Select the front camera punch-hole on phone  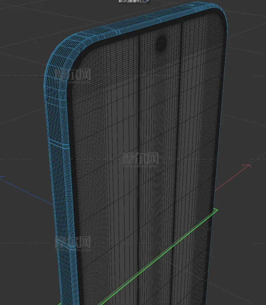point(162,42)
